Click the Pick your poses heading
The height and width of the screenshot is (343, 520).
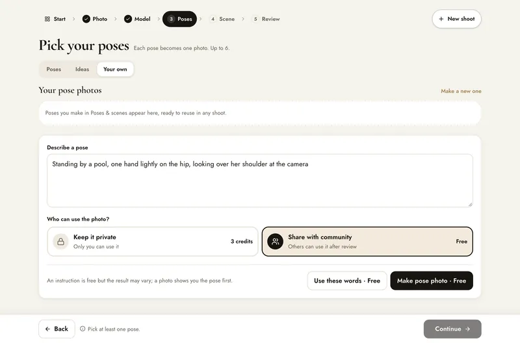[84, 45]
